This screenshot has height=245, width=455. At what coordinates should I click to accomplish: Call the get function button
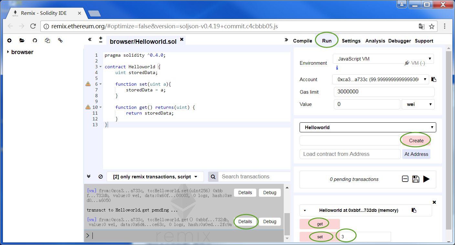320,224
